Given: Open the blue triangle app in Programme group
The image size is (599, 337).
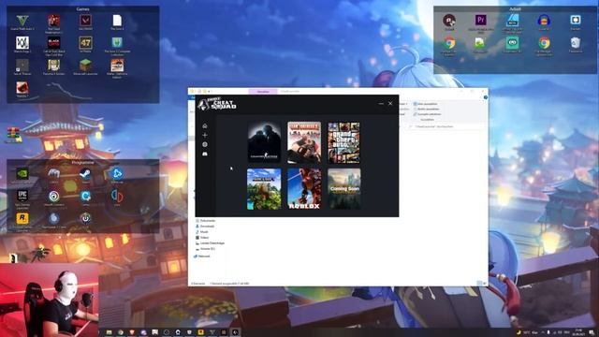Looking at the screenshot, I should tap(117, 175).
